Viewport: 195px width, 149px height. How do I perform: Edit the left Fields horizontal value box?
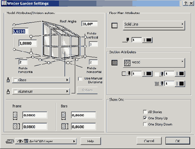(23, 62)
